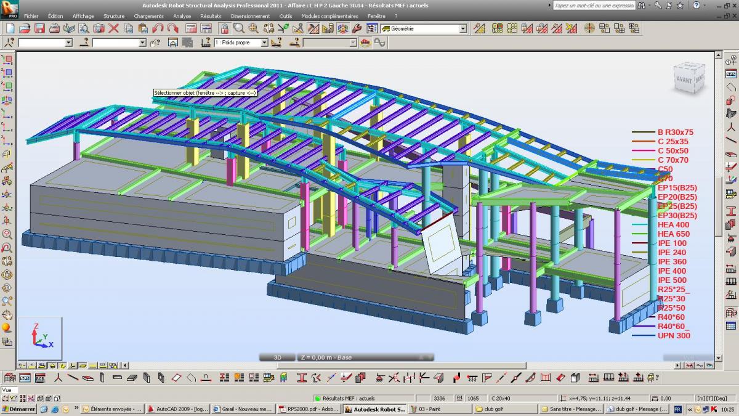Switch to the RPS2000.pdf Adobe taskbar window
739x416 pixels.
point(308,409)
